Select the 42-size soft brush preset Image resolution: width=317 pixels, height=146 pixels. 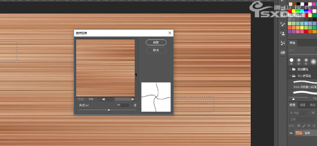(306, 61)
